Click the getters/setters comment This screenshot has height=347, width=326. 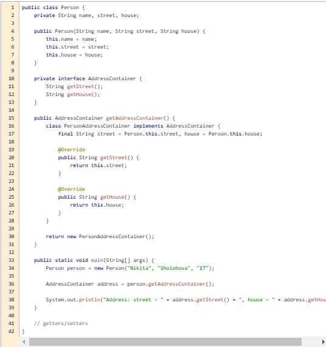coord(61,323)
